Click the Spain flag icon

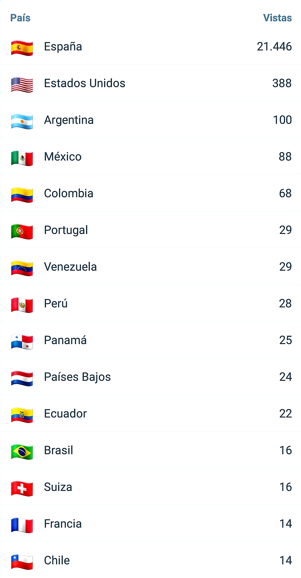click(x=22, y=48)
